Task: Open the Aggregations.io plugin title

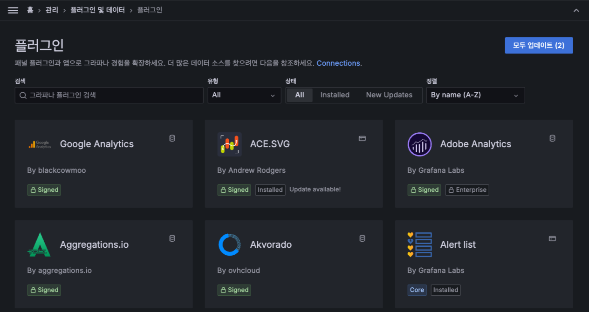Action: point(94,244)
